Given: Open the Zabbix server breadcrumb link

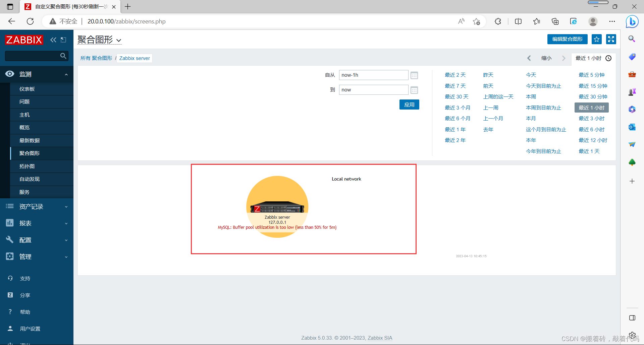Looking at the screenshot, I should [135, 58].
